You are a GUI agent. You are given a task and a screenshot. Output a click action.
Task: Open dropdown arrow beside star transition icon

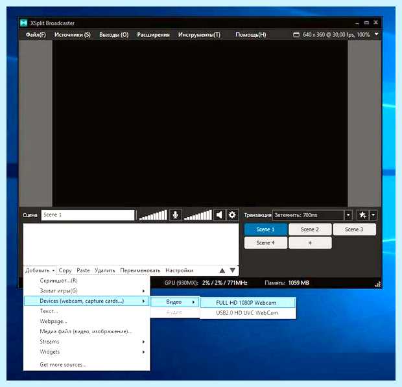tap(373, 215)
